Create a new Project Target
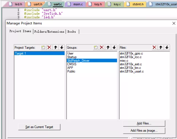The width and height of the screenshot is (177, 139). pos(43,47)
